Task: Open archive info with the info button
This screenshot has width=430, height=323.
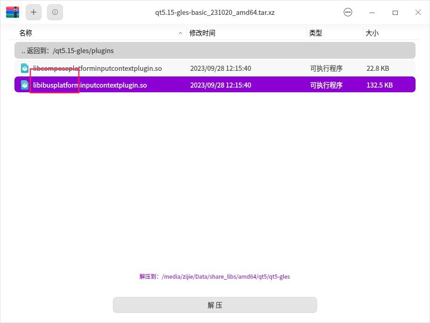Action: pos(55,12)
